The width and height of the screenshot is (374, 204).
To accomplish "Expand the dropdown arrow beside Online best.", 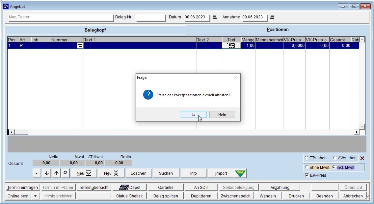I will click(36, 196).
